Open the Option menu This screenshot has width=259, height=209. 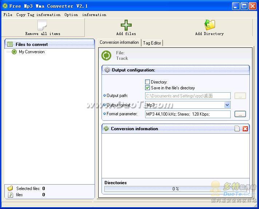point(71,15)
